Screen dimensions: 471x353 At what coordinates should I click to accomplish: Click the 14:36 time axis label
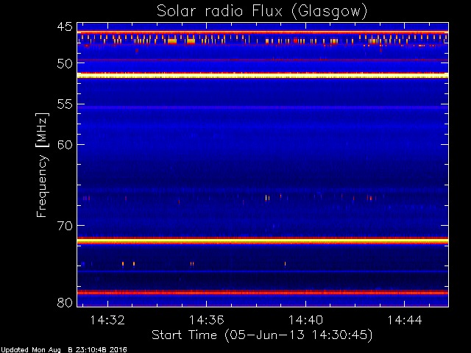point(206,321)
